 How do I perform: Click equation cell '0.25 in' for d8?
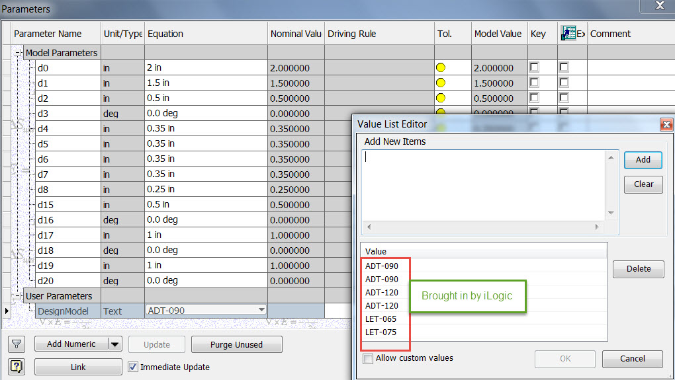click(x=206, y=189)
